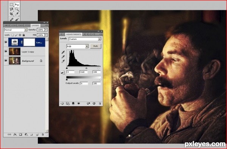Click the black point eyedropper in Levels
The height and width of the screenshot is (149, 227).
63,52
